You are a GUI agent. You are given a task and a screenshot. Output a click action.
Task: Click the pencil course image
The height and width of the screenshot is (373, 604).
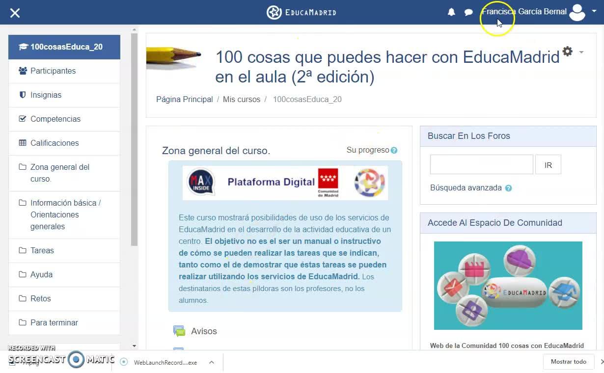pyautogui.click(x=174, y=58)
